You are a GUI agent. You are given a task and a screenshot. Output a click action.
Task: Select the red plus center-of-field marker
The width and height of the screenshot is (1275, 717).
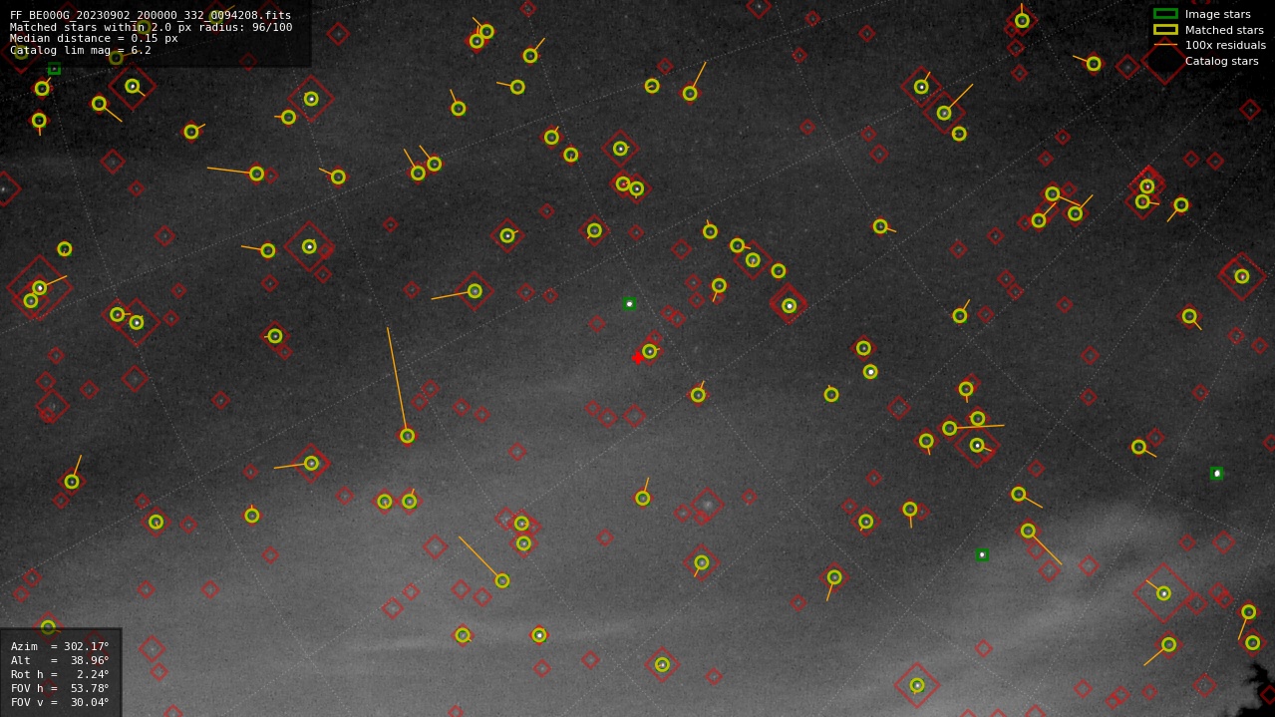pyautogui.click(x=638, y=358)
